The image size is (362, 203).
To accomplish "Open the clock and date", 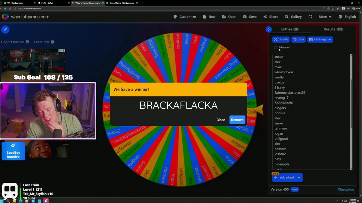I will [x=352, y=201].
